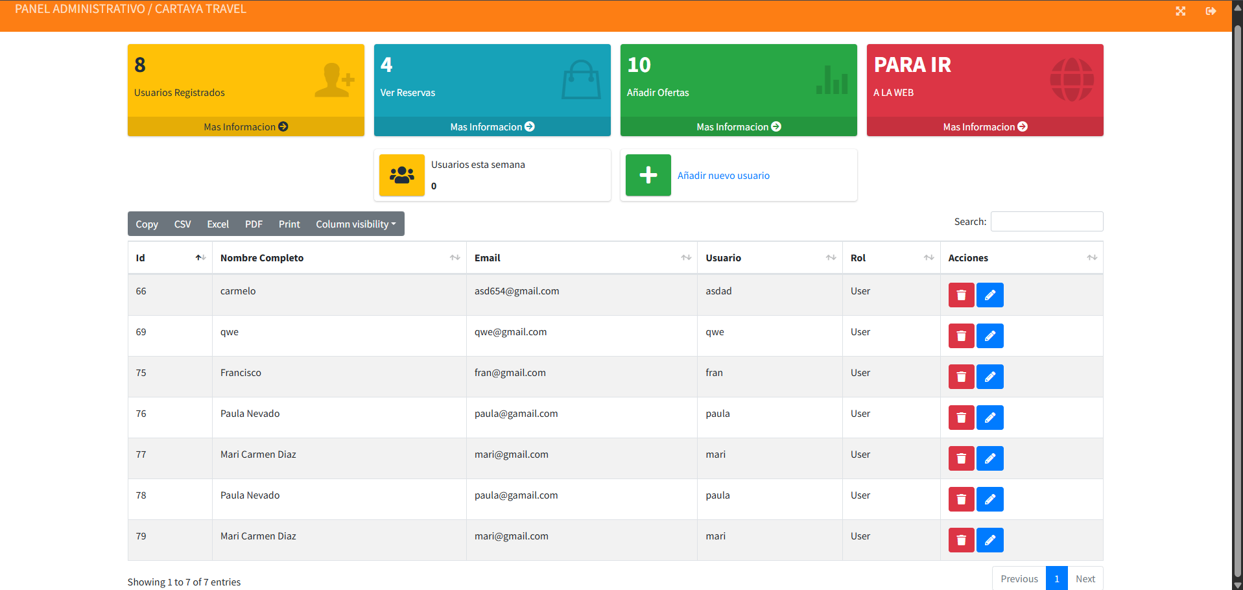
Task: Click the bar chart icon on Ofertas card
Action: (x=832, y=80)
